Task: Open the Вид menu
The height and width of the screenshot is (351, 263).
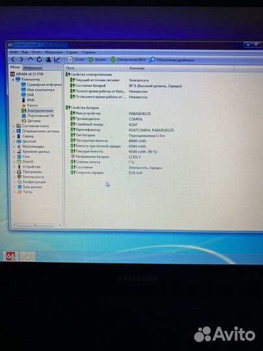Action: tap(25, 52)
